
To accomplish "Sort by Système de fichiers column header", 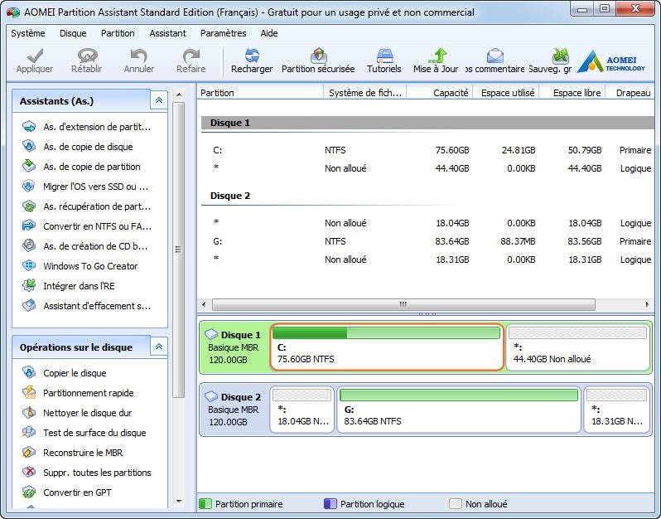I will (x=364, y=92).
